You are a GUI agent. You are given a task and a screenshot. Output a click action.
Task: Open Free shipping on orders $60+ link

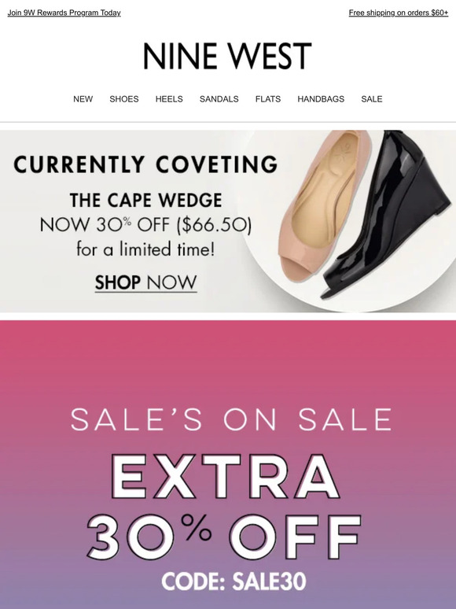click(399, 13)
